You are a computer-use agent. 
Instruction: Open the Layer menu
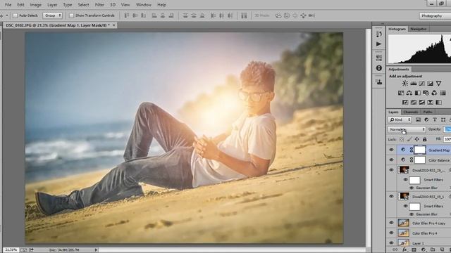coord(52,5)
